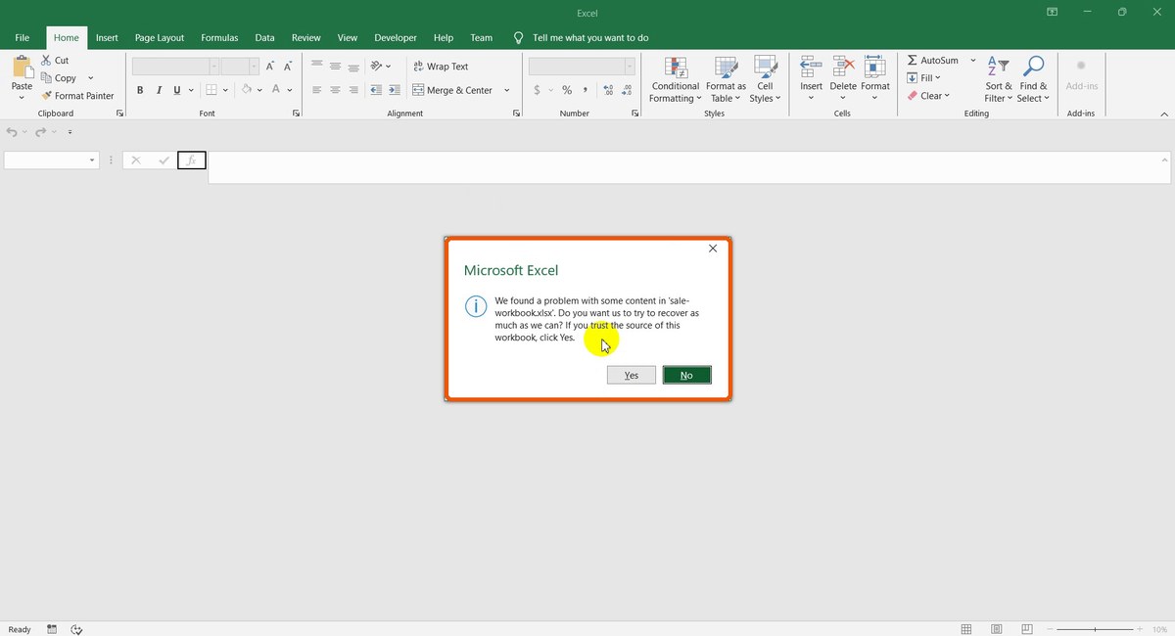Image resolution: width=1175 pixels, height=636 pixels.
Task: Click the Accounting dollar format icon
Action: (x=537, y=90)
